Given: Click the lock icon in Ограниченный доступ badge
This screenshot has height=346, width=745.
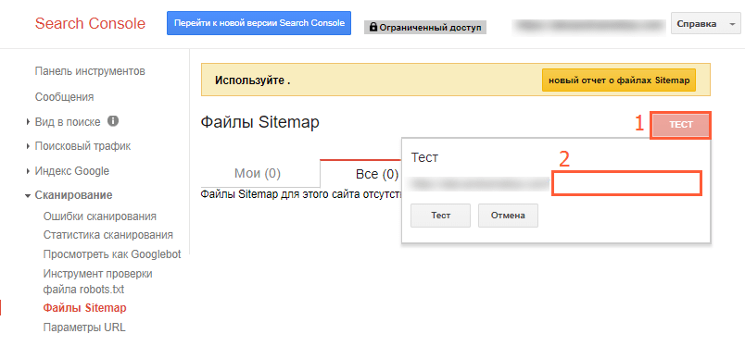Looking at the screenshot, I should coord(373,27).
